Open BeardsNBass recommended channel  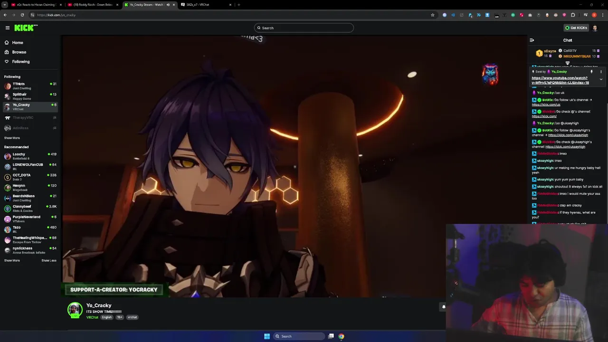click(x=30, y=198)
